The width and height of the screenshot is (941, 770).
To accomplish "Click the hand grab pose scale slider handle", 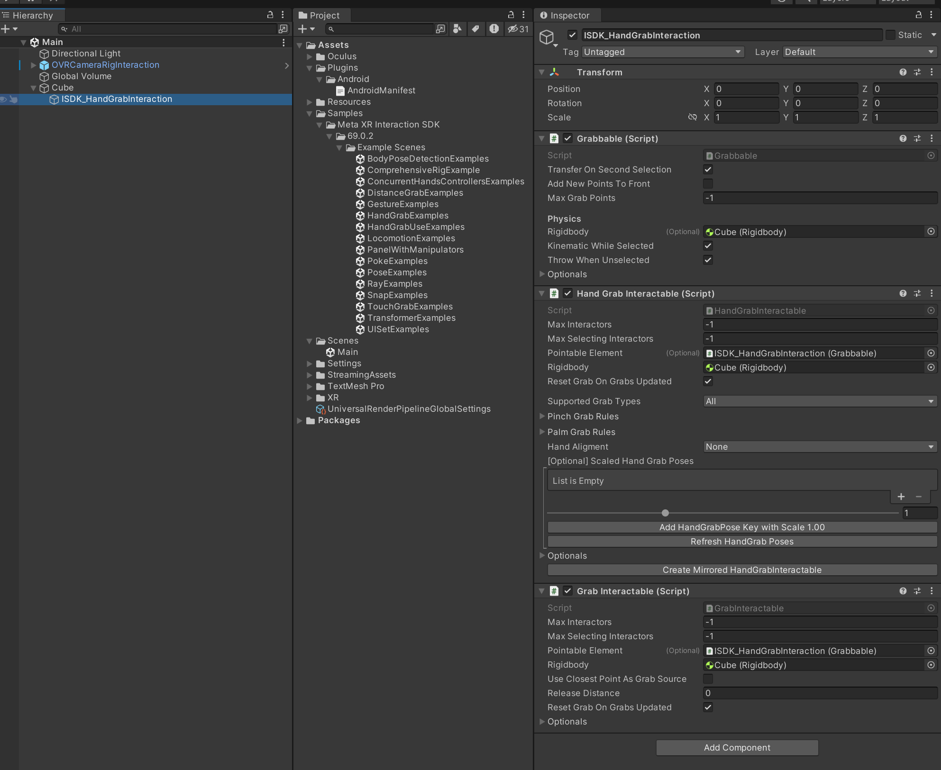I will coord(665,513).
